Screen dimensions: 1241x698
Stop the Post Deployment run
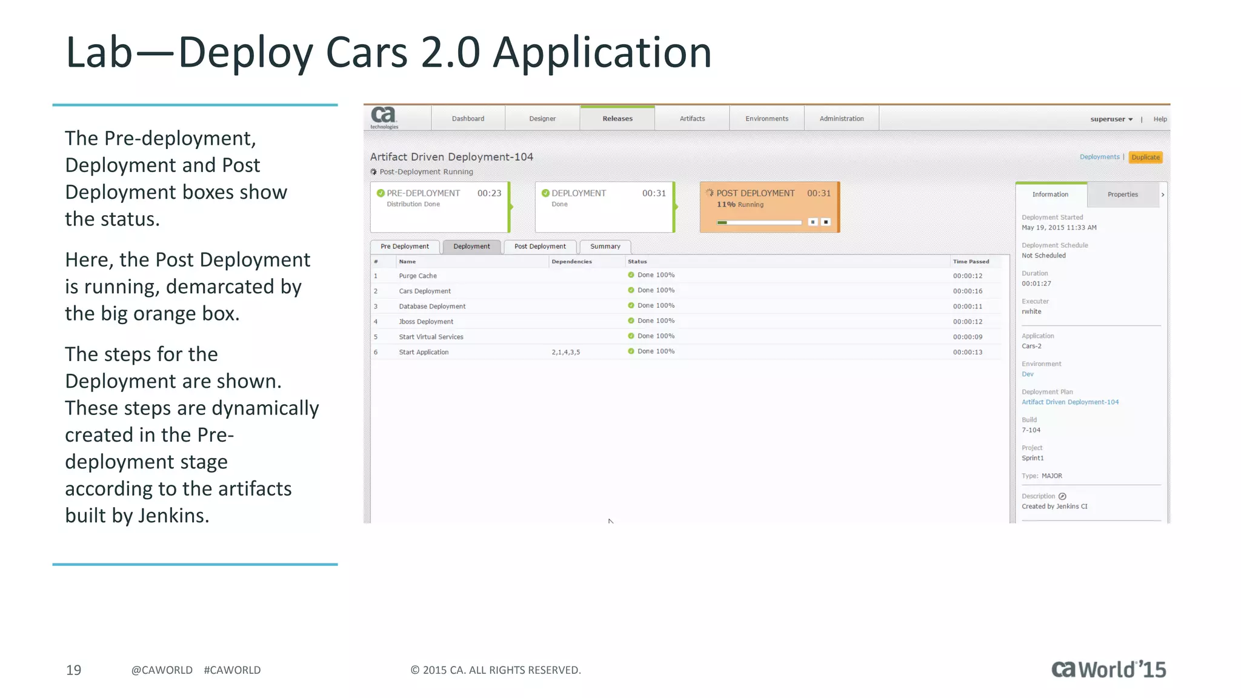click(825, 222)
